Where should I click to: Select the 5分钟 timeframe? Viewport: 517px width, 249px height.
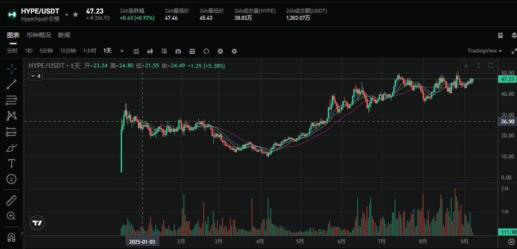click(46, 50)
